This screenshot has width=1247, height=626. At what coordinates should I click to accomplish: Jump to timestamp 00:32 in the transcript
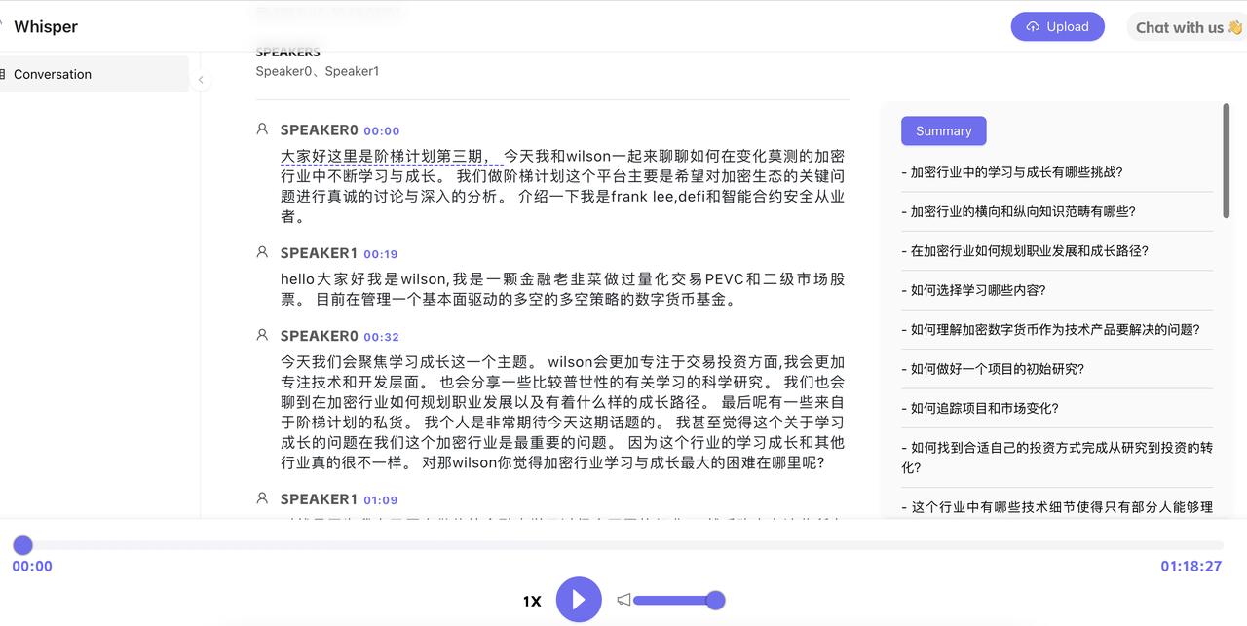(381, 337)
